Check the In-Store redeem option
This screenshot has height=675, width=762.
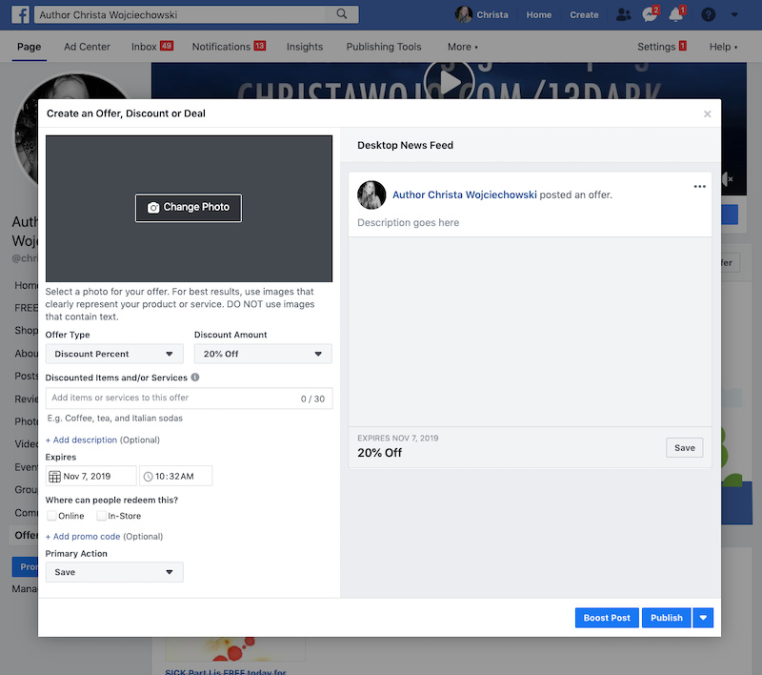pos(102,516)
